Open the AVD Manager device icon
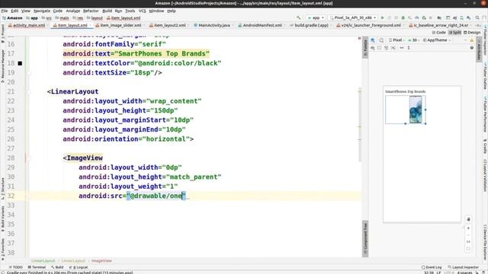Viewport: 488px width, 274px height. click(461, 18)
